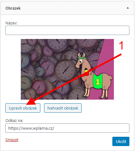The width and height of the screenshot is (135, 151).
Task: Click the llama's head with green headband
Action: pyautogui.click(x=80, y=60)
